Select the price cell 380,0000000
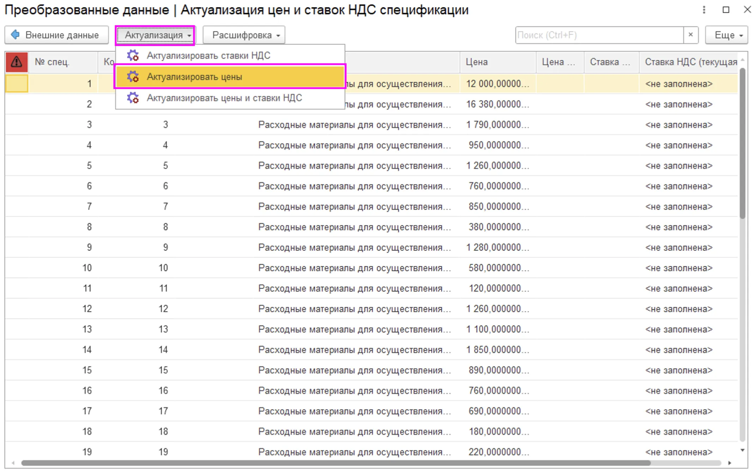This screenshot has width=752, height=471. click(498, 227)
